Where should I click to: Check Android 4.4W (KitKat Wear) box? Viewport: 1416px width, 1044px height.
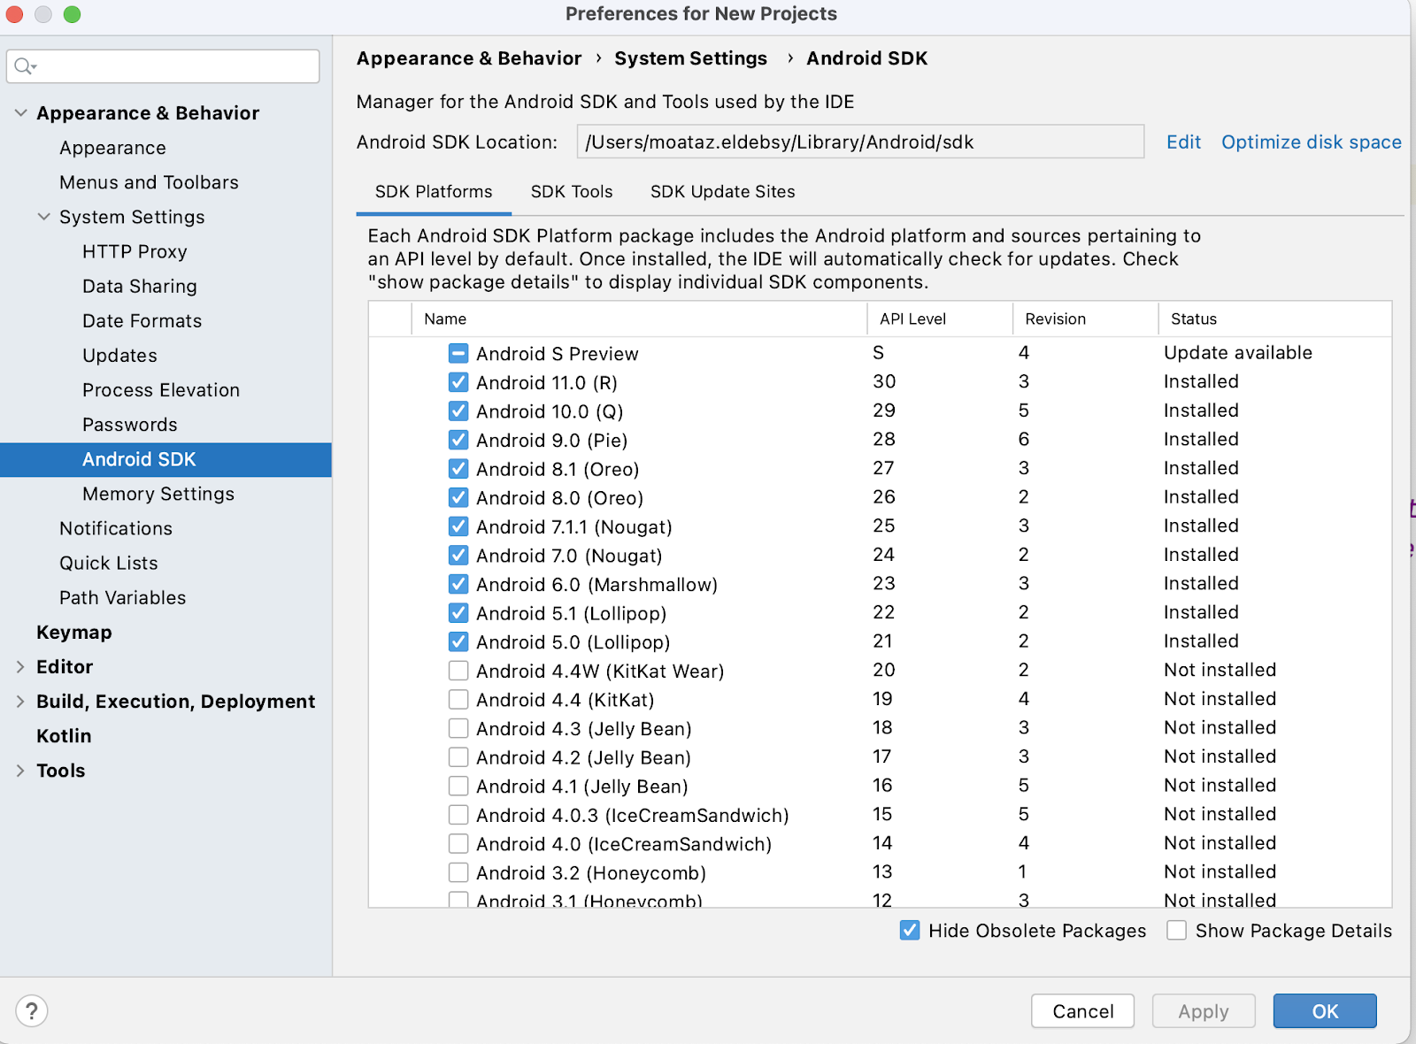458,671
